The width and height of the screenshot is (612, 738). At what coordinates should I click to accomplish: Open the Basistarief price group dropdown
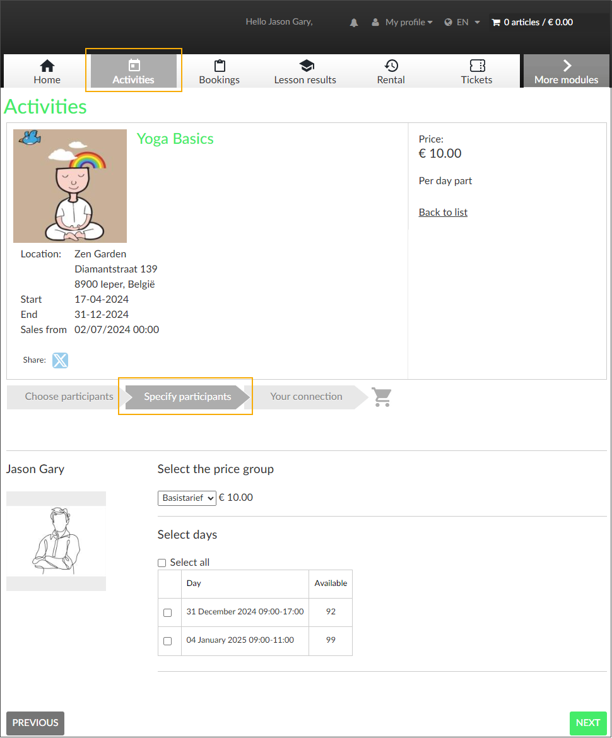187,498
